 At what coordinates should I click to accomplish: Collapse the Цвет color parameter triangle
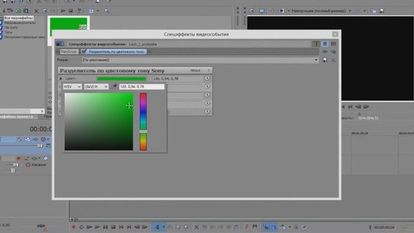[x=61, y=78]
